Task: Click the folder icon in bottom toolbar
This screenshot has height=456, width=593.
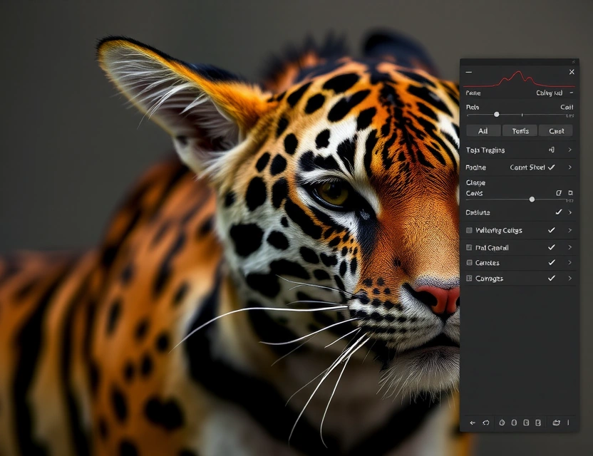Action: click(x=556, y=423)
